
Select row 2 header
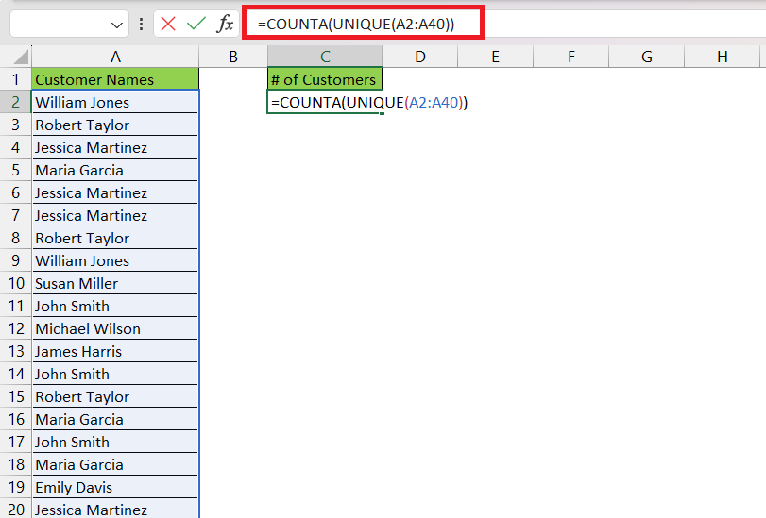pos(16,102)
